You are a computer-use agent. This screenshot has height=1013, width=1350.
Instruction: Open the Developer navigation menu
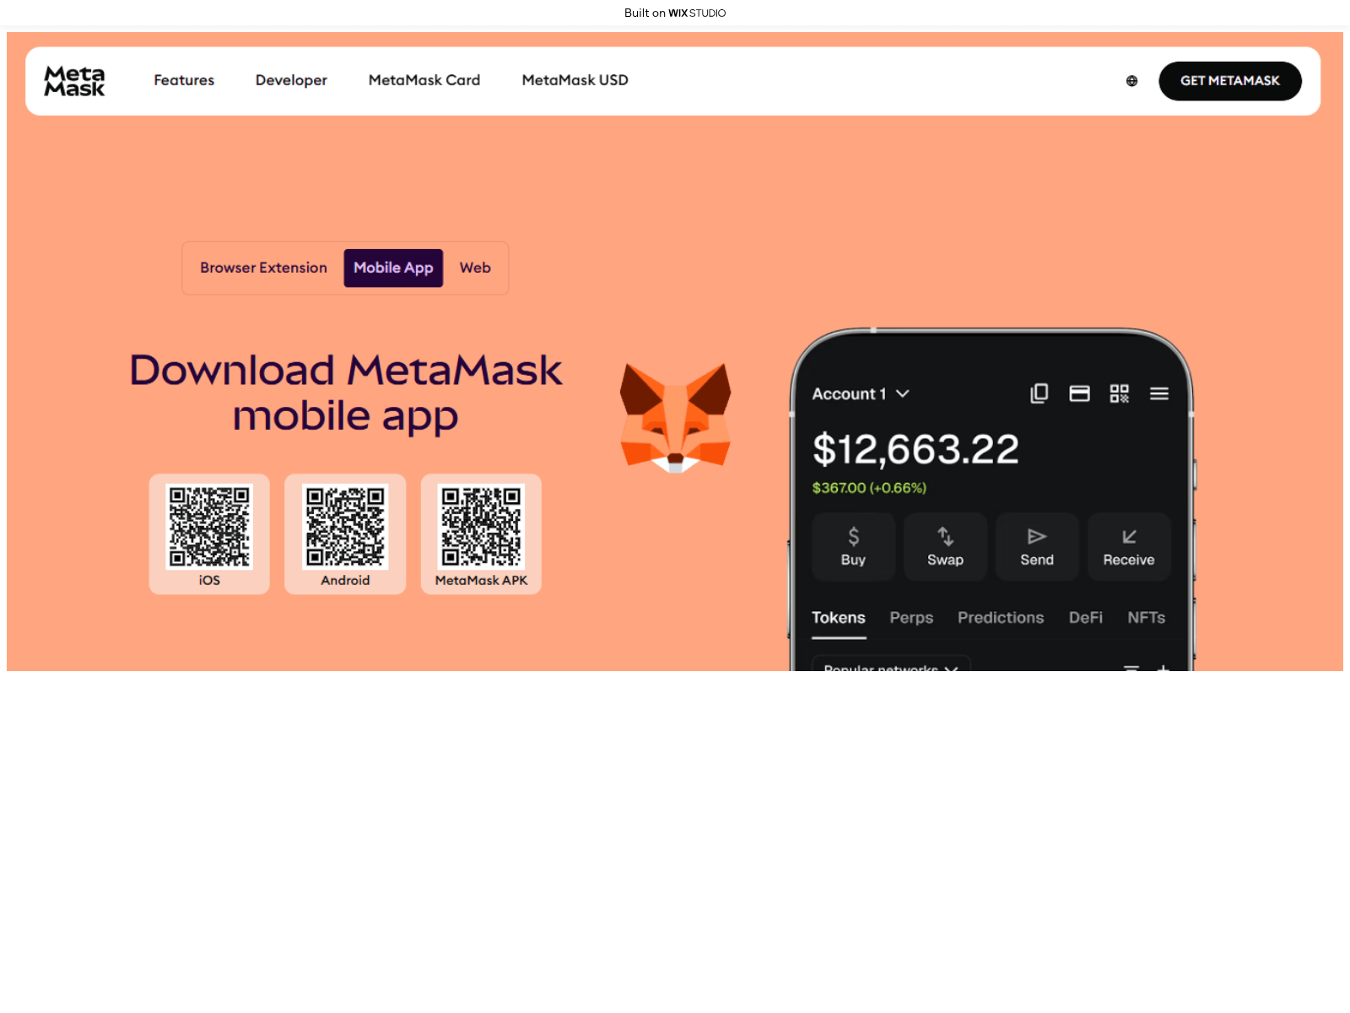coord(291,80)
